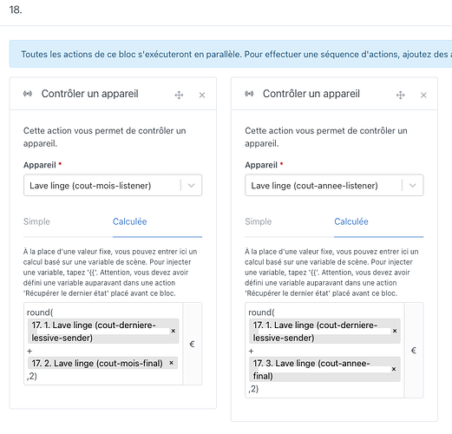The width and height of the screenshot is (452, 434).
Task: Remove the cout-annee-final variable tag
Action: [394, 369]
